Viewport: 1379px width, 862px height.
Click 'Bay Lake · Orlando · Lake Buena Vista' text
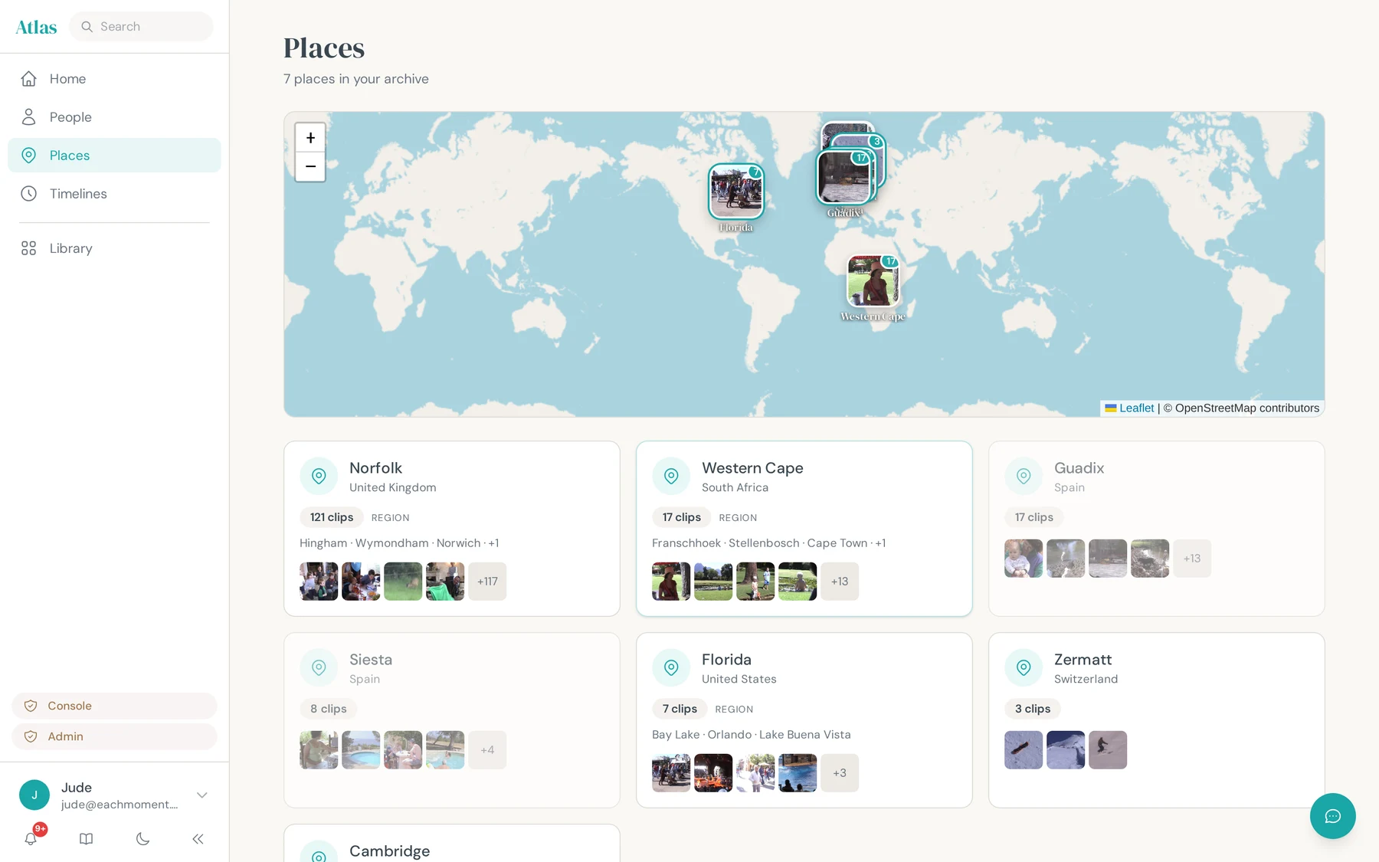tap(752, 735)
